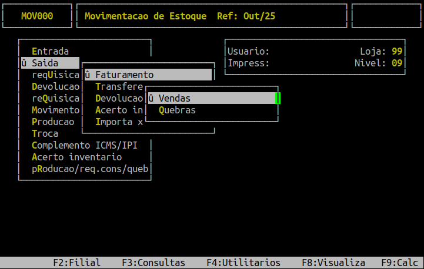Click the MOV000 program code box
This screenshot has width=424, height=269.
tap(37, 16)
